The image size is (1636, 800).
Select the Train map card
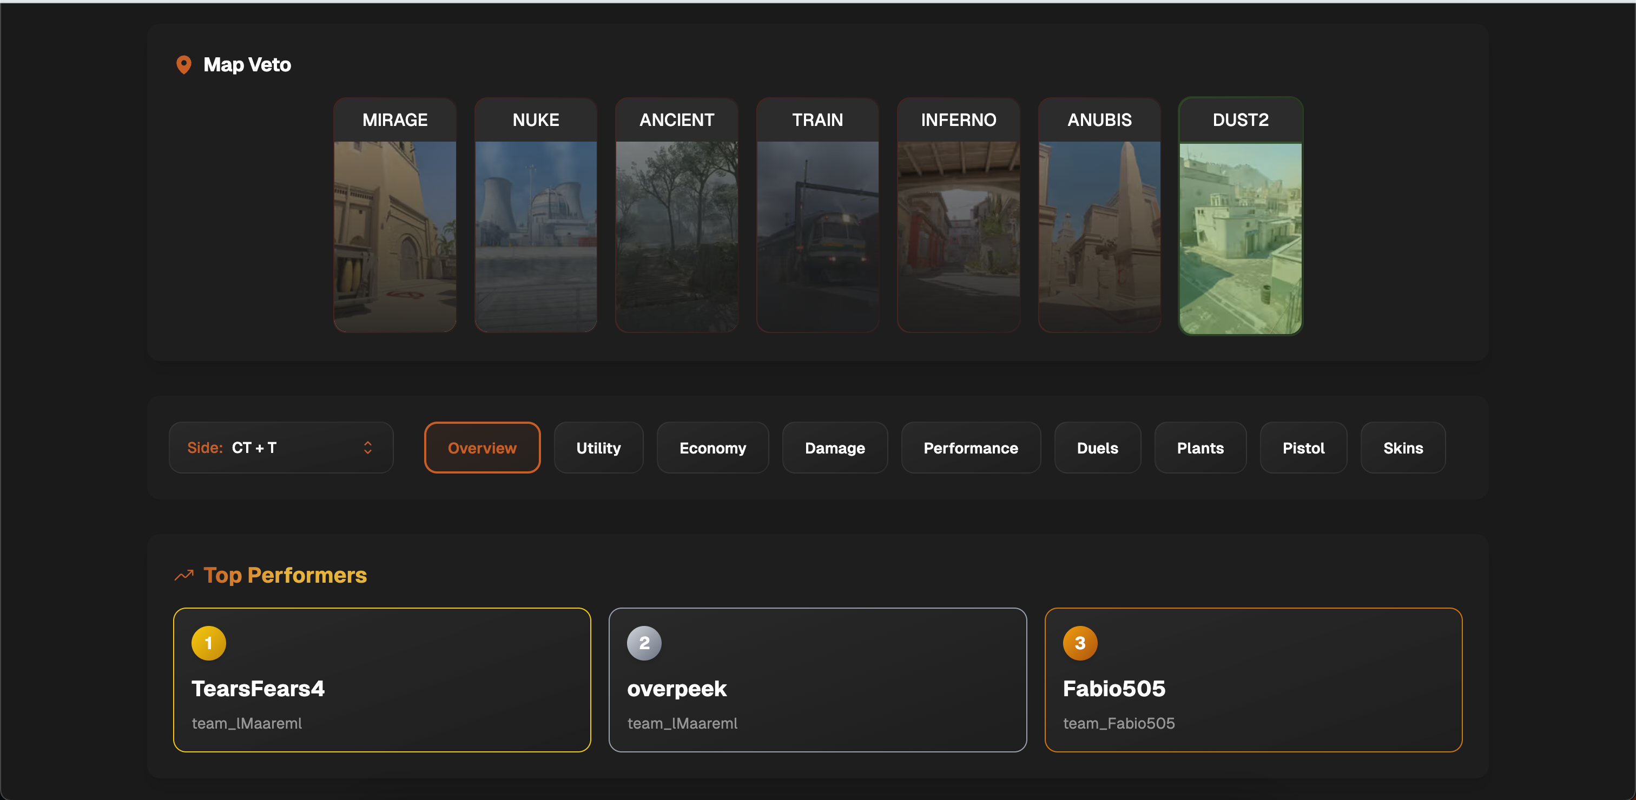click(818, 215)
